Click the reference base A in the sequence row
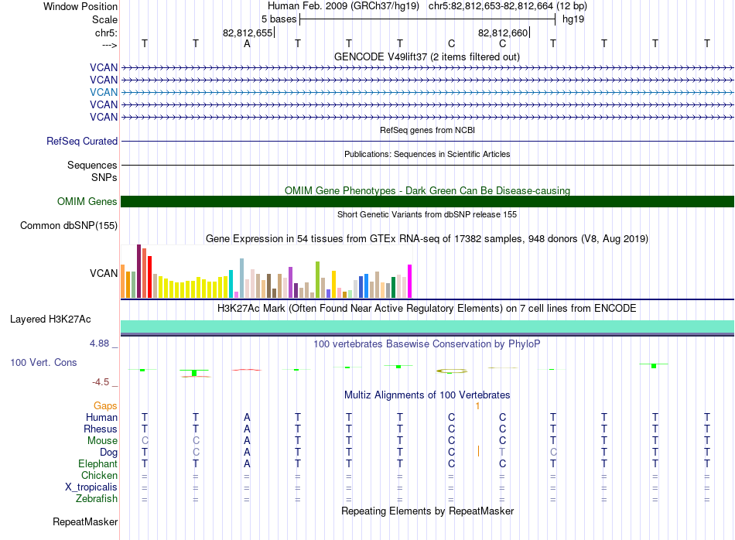Screen dimensions: 735x540 tap(247, 43)
